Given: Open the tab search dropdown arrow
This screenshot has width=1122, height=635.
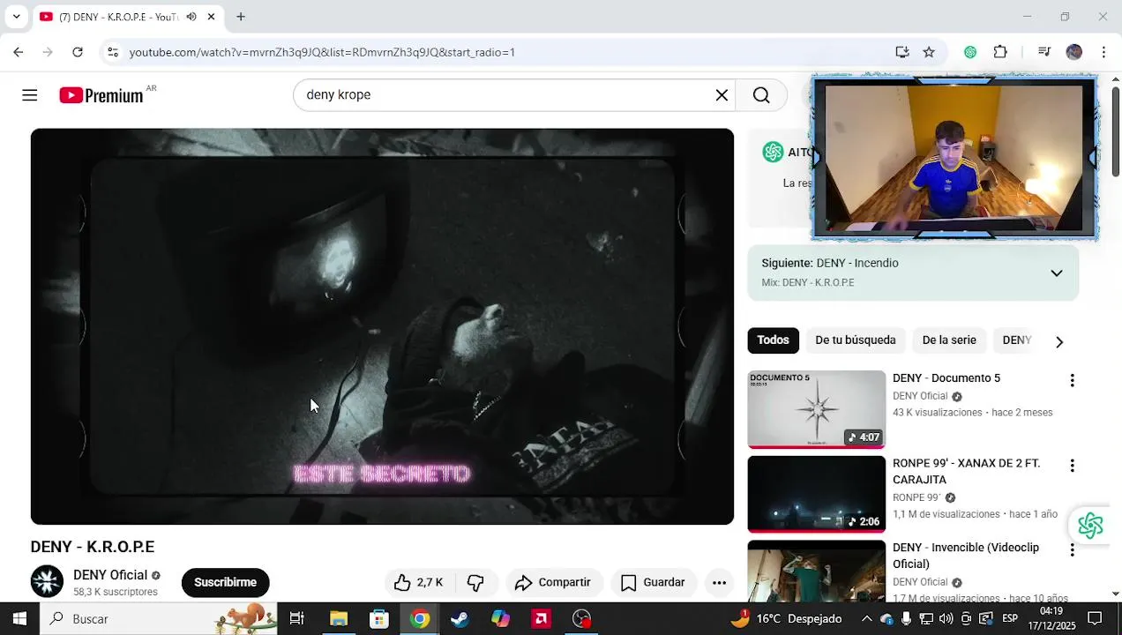Looking at the screenshot, I should (16, 17).
